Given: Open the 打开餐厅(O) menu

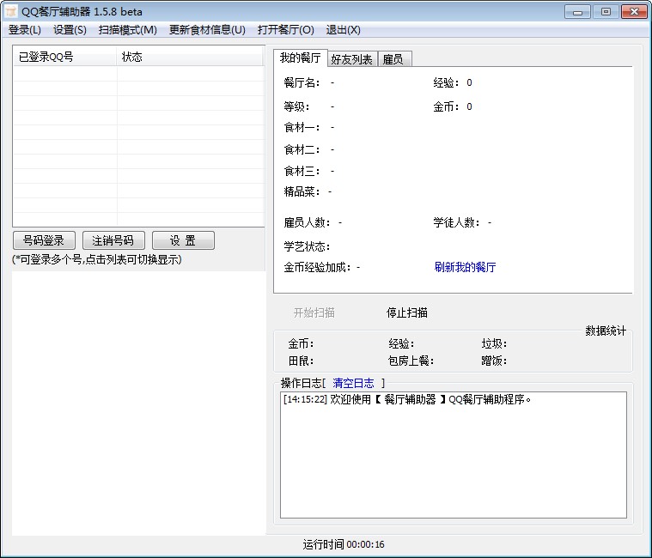Looking at the screenshot, I should pos(285,30).
